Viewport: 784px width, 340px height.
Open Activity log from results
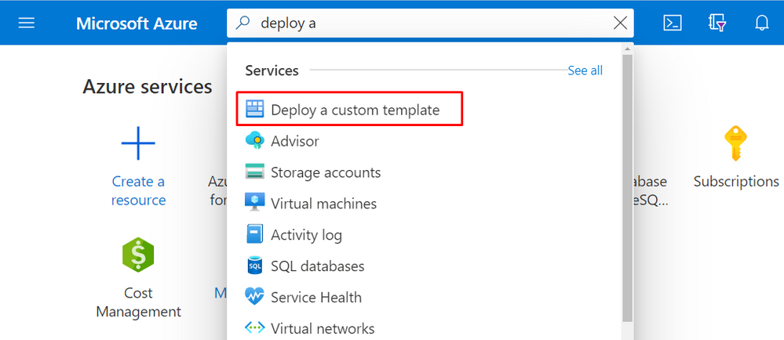pos(306,235)
